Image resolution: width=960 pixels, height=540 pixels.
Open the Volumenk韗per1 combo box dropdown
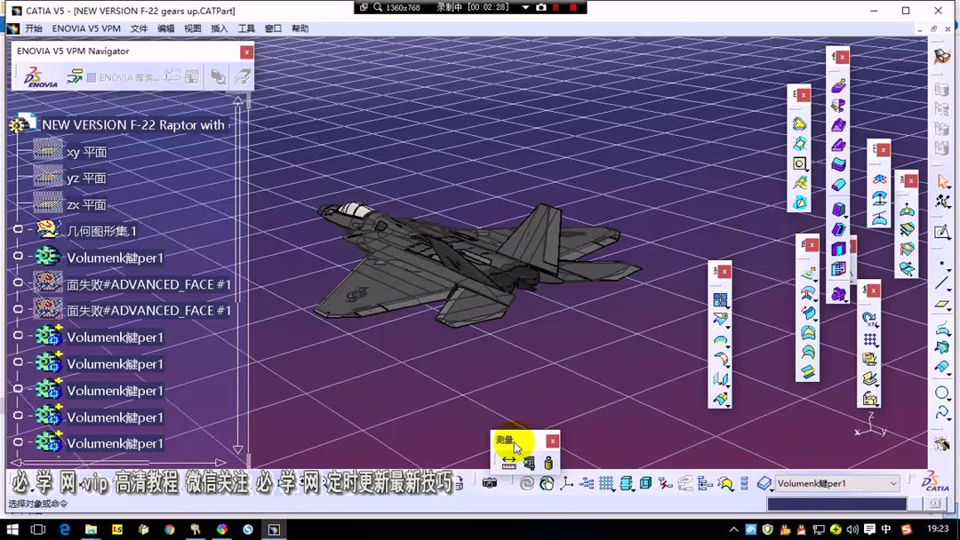pos(895,482)
